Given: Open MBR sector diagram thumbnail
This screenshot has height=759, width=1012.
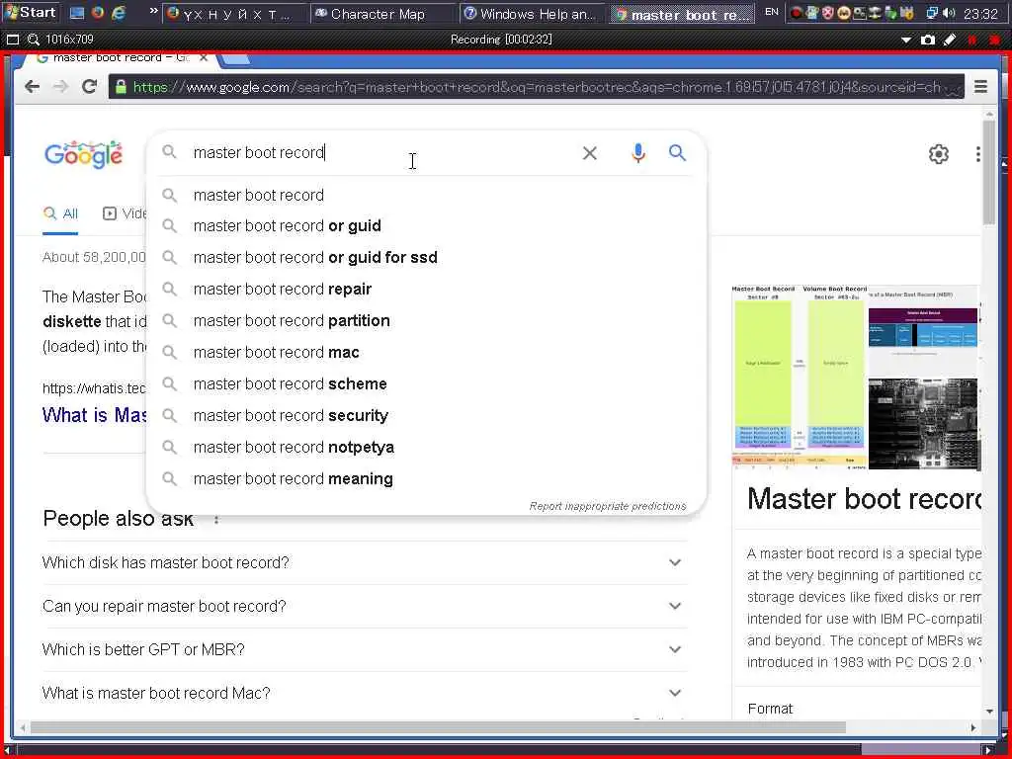Looking at the screenshot, I should tap(799, 377).
